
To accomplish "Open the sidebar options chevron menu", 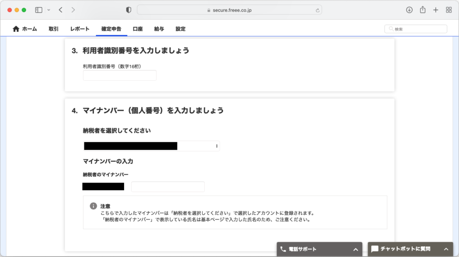I will click(x=48, y=10).
